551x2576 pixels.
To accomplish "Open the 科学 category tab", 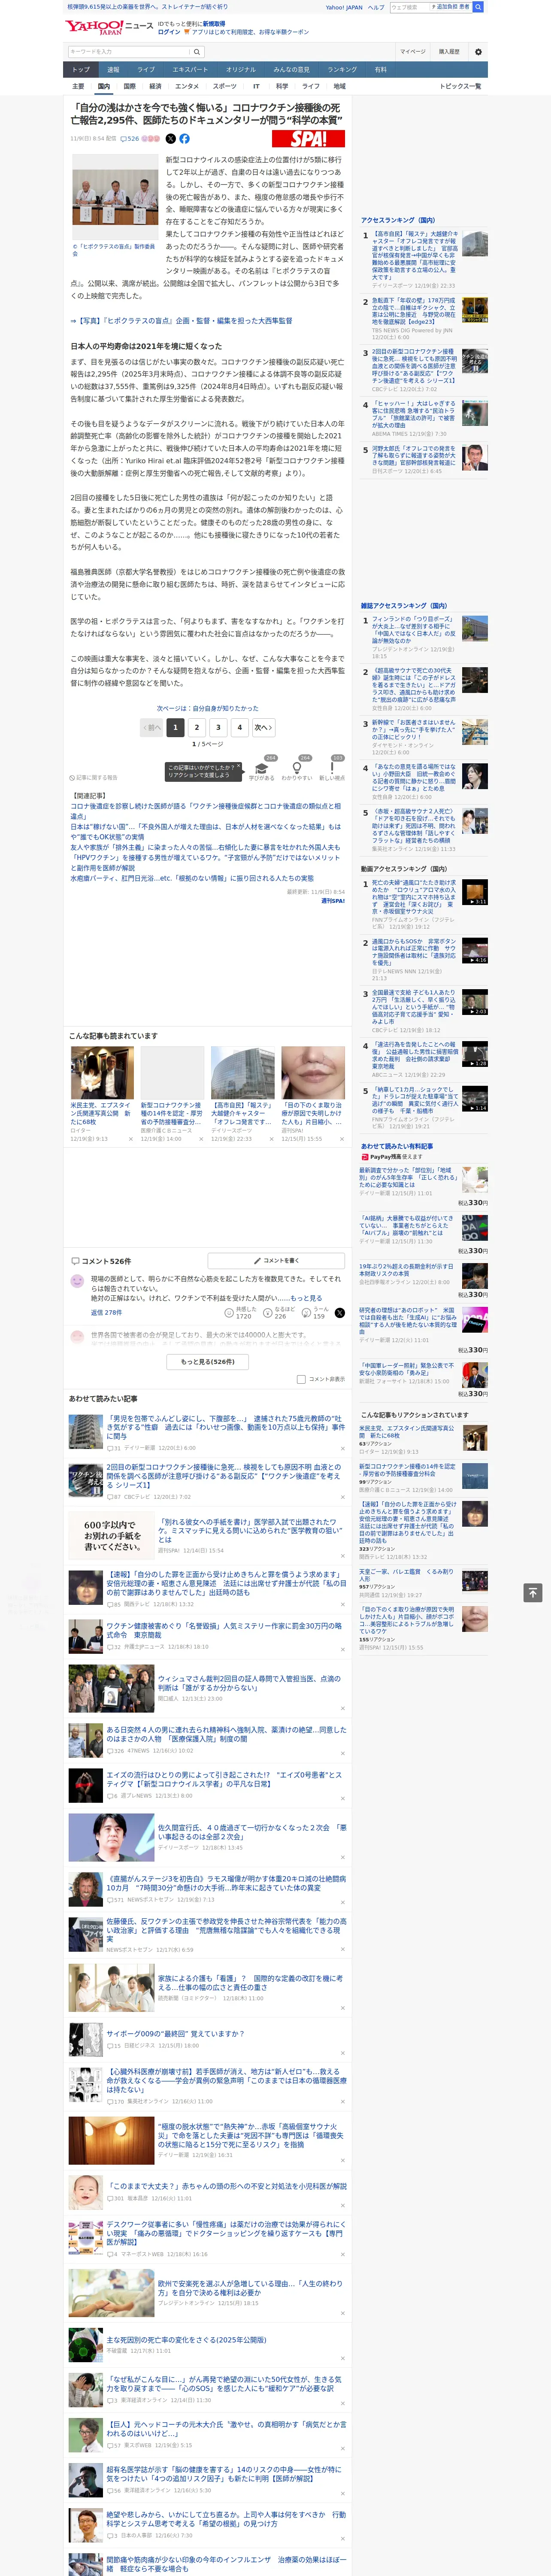I will (282, 86).
